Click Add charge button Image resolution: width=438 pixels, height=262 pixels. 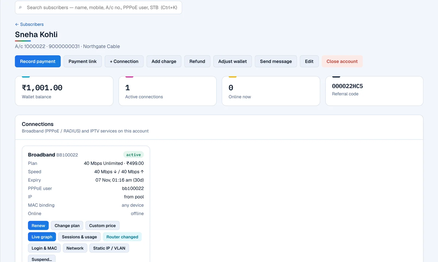click(x=164, y=61)
